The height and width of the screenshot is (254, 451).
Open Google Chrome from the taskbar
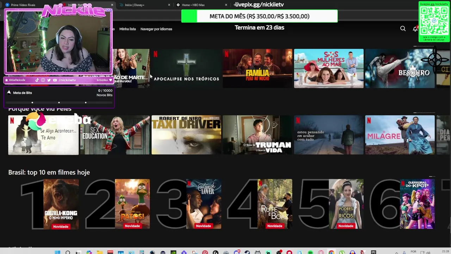331,252
